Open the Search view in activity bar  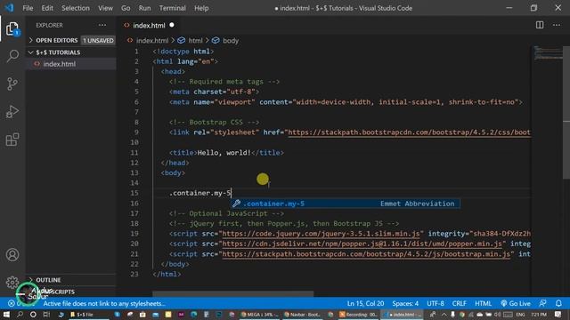[x=12, y=56]
